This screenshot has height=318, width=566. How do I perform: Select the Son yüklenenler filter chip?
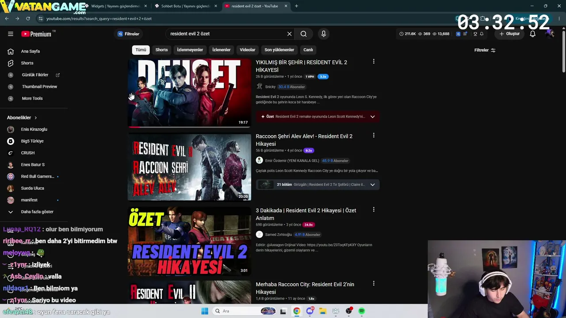point(279,50)
